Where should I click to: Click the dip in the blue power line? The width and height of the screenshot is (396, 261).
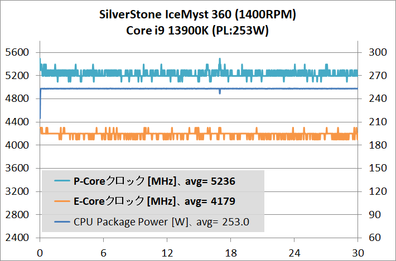(220, 92)
